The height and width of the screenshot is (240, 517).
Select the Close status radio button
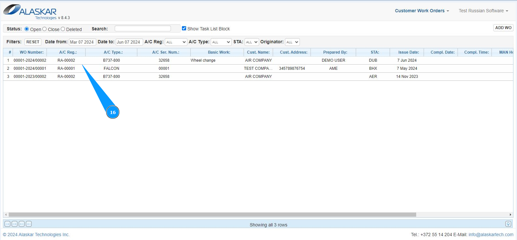(x=45, y=29)
